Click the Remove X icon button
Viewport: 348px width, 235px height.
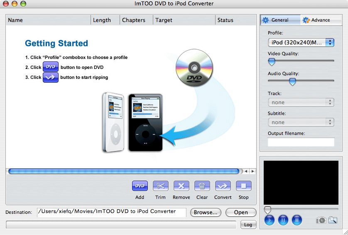coord(181,186)
